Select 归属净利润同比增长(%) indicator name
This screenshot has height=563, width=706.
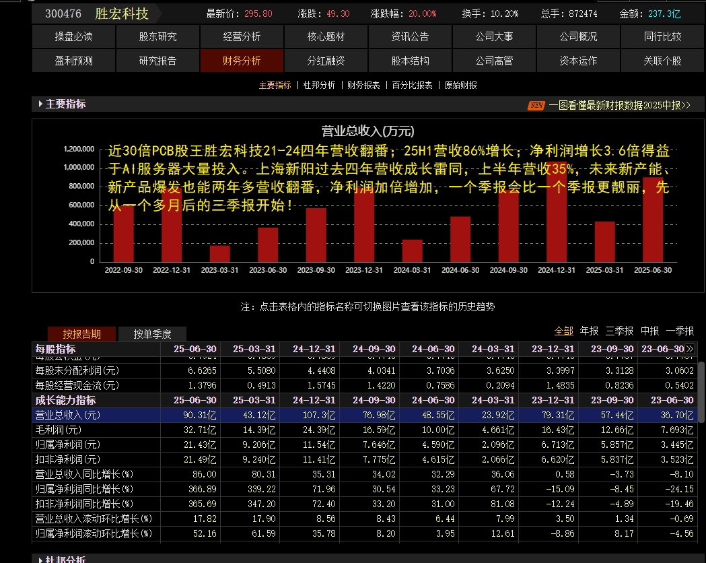pos(84,489)
